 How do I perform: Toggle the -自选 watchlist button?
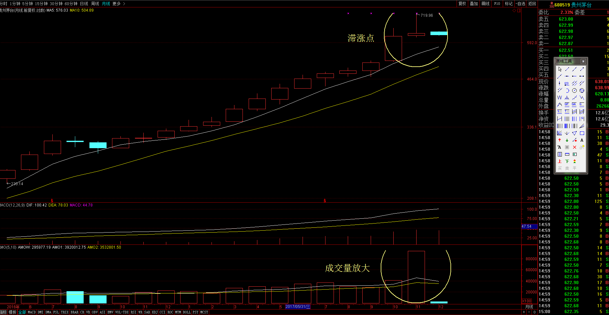click(x=520, y=4)
